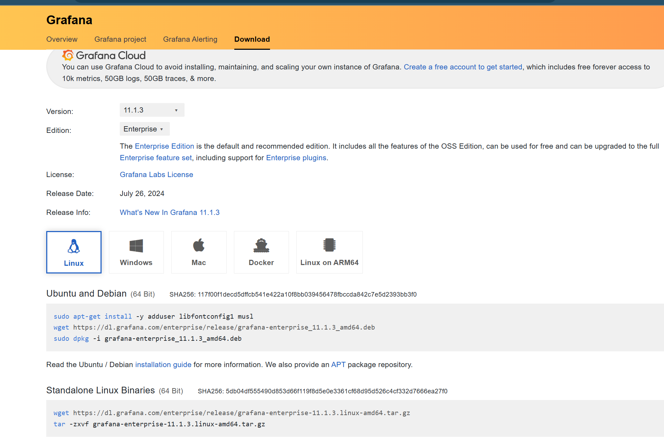
Task: Open the Ubuntu installation guide link
Action: point(163,365)
